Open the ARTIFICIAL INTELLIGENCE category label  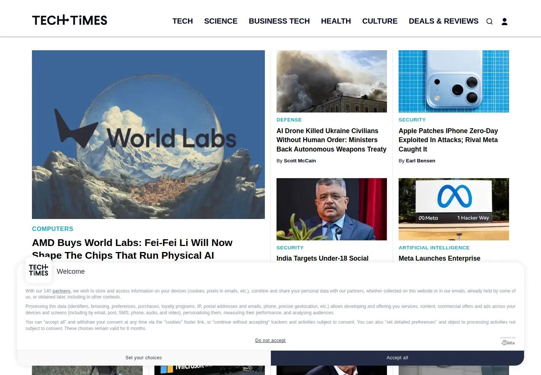pyautogui.click(x=434, y=248)
